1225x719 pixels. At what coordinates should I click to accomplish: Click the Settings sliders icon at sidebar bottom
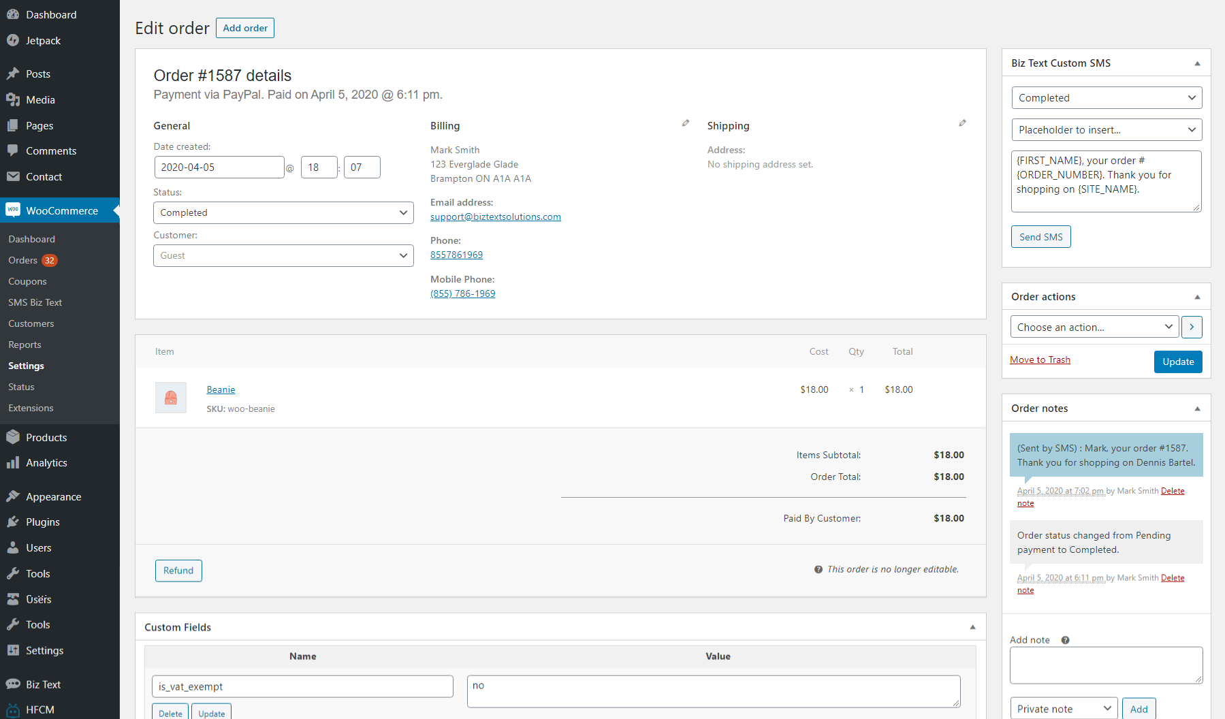[x=13, y=650]
